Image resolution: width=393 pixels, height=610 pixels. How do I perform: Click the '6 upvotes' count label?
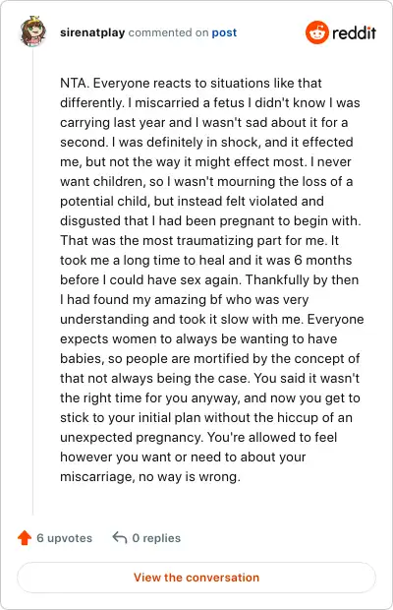point(65,538)
